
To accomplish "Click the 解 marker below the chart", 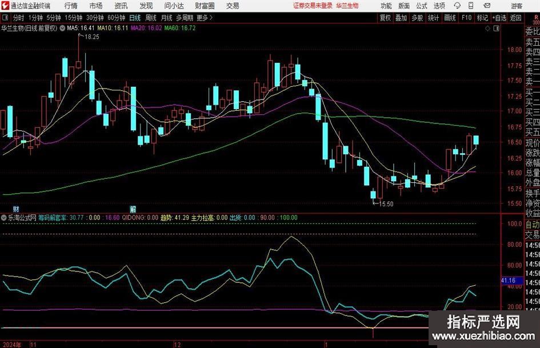I will coord(133,209).
